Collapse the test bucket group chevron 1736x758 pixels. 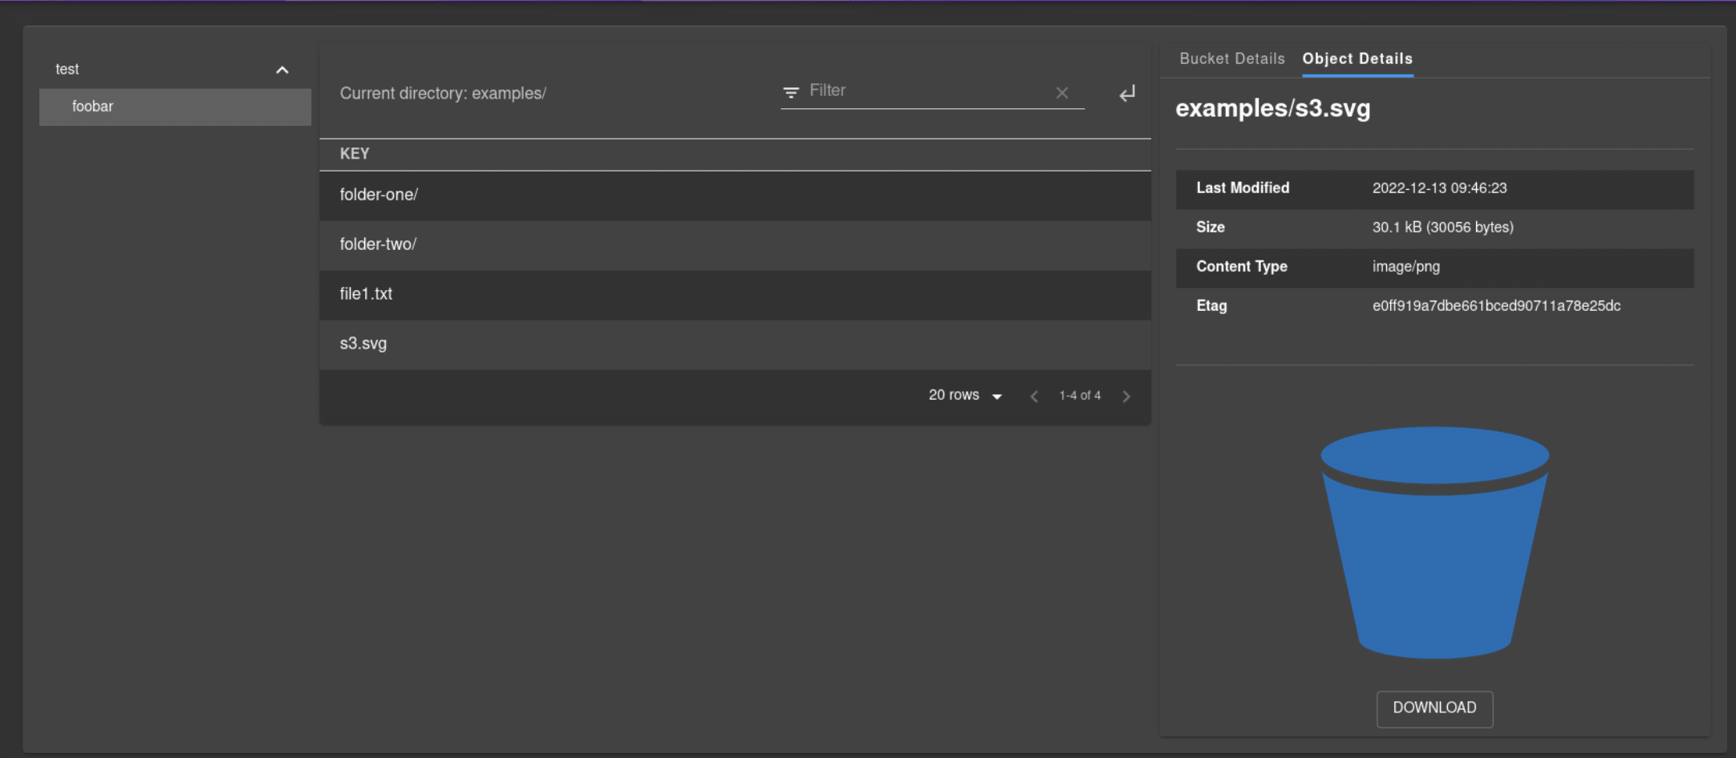tap(282, 71)
